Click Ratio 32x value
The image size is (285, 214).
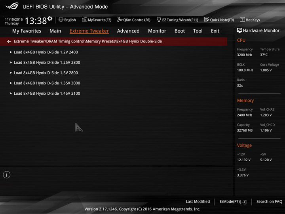pyautogui.click(x=240, y=86)
